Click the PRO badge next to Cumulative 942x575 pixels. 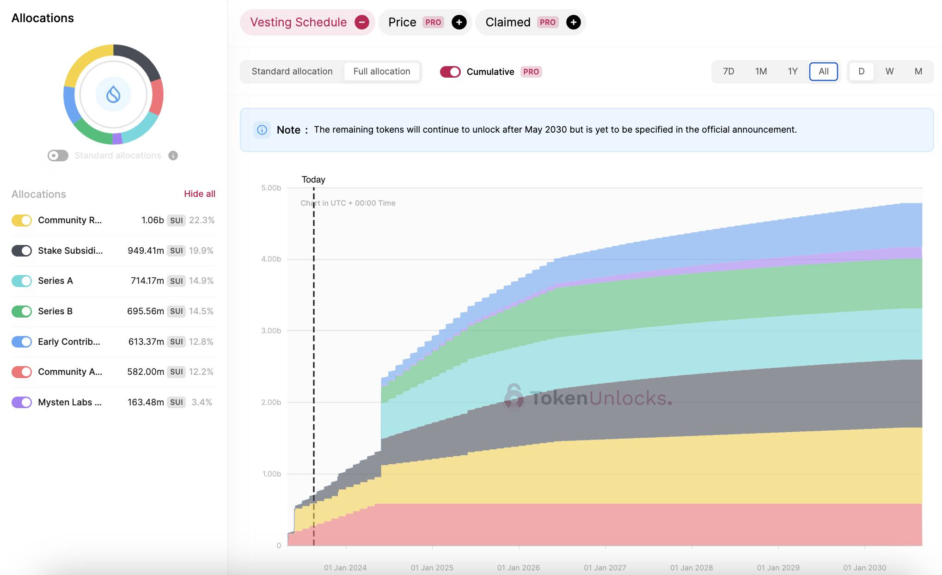(x=531, y=72)
